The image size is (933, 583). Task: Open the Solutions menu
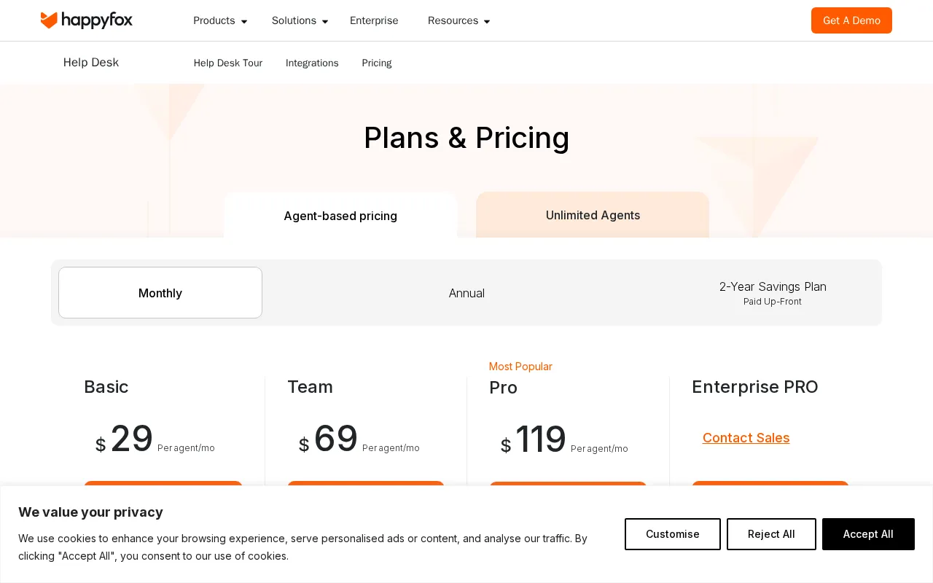point(294,20)
